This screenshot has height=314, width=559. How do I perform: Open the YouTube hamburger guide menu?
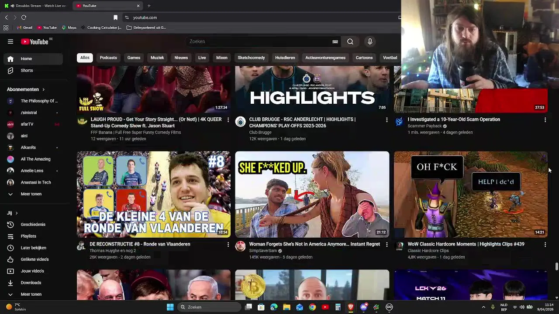point(10,41)
